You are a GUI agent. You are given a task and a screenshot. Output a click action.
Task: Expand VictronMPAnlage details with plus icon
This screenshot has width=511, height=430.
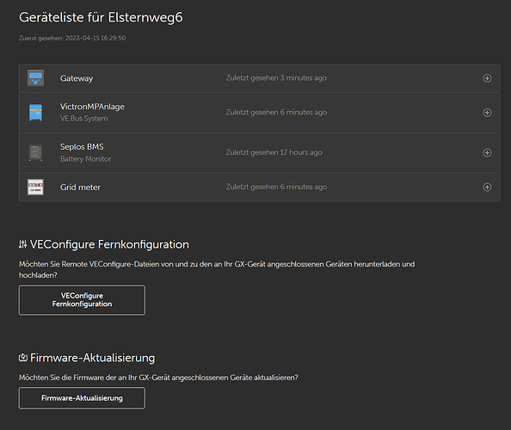coord(487,113)
